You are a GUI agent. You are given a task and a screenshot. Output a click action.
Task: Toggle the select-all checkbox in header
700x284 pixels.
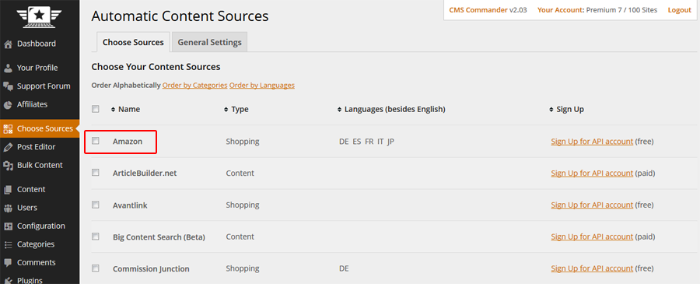coord(95,109)
